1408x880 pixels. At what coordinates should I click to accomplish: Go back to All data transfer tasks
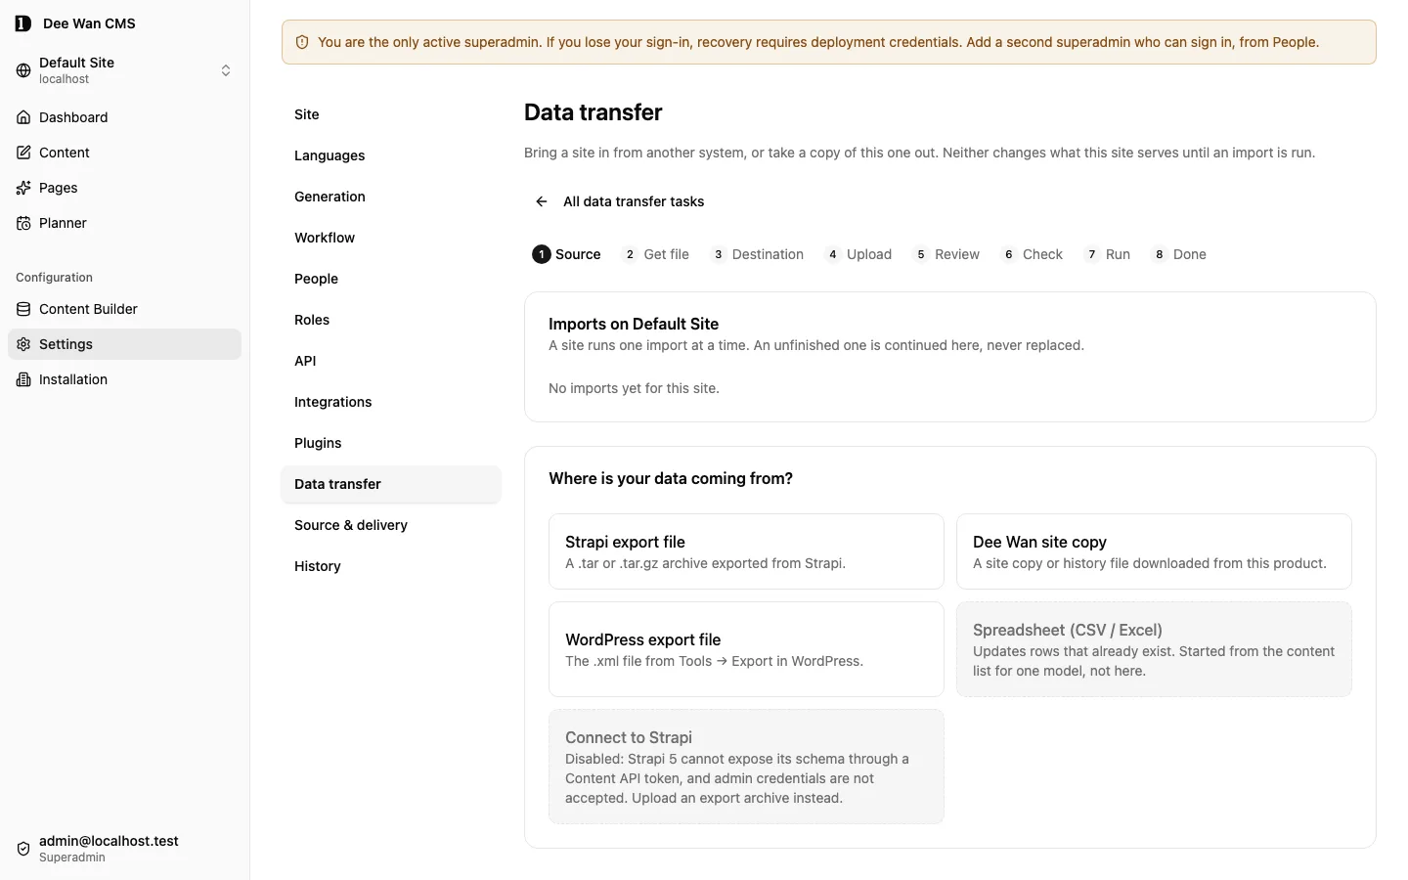point(620,201)
